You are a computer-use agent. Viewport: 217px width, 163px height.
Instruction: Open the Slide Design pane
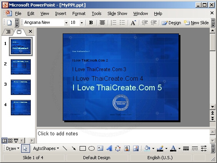pyautogui.click(x=171, y=23)
